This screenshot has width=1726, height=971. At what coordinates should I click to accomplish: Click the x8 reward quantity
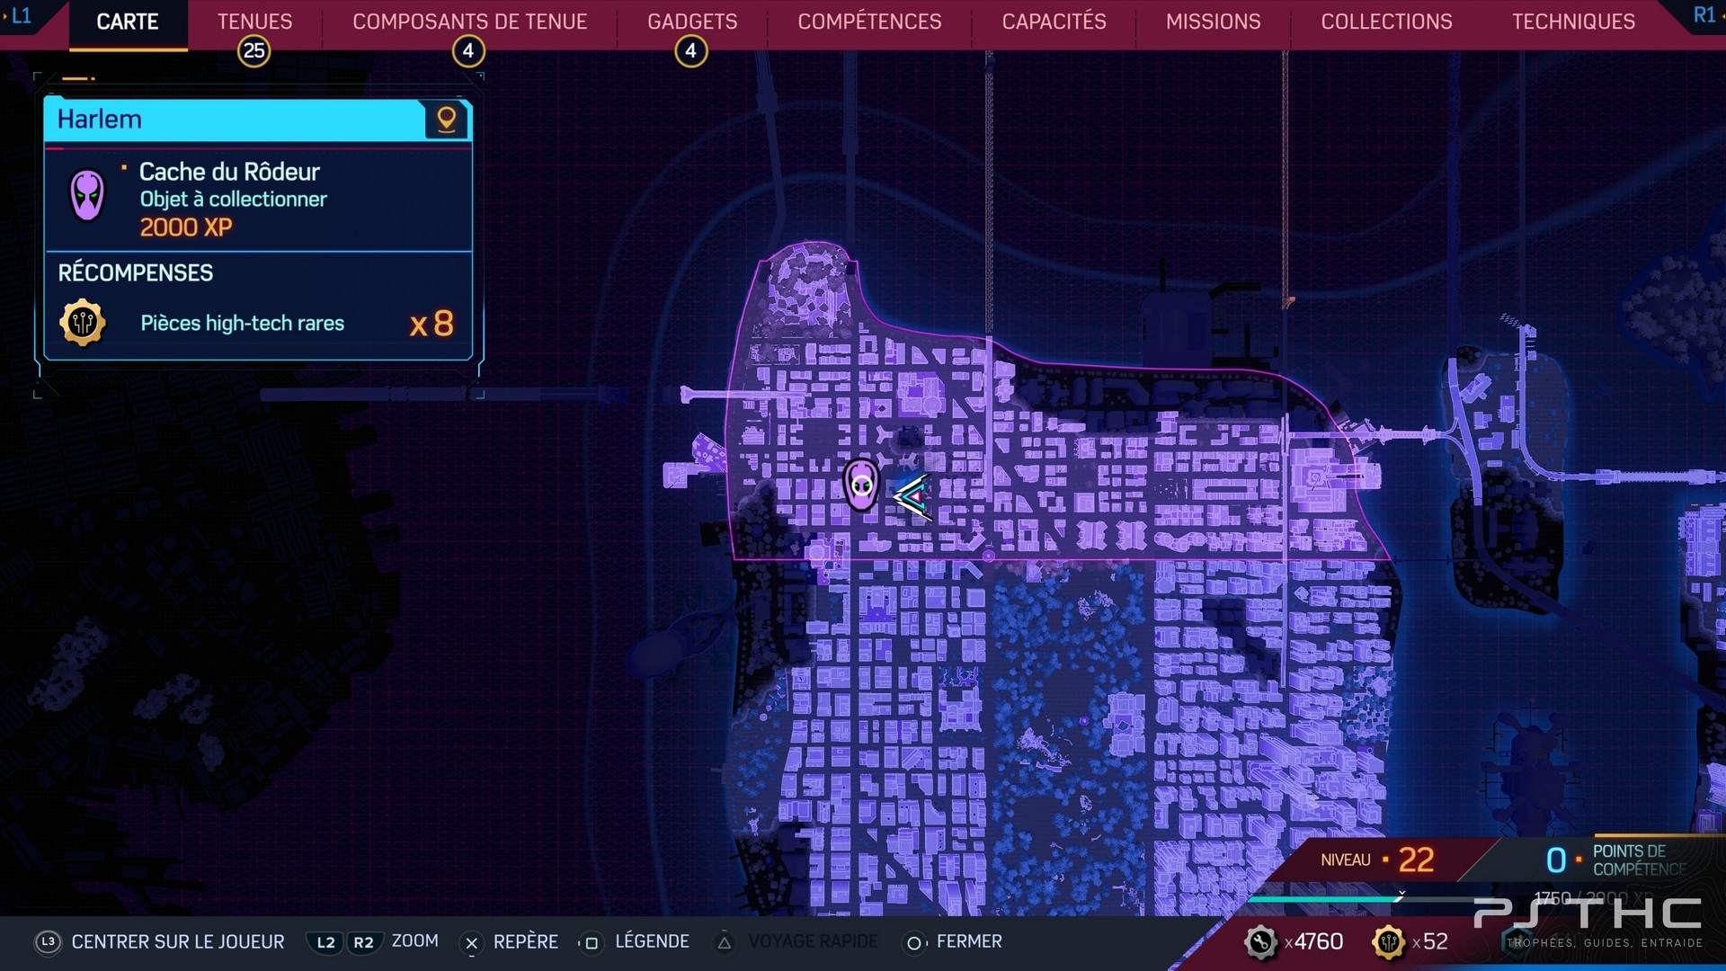pyautogui.click(x=431, y=324)
